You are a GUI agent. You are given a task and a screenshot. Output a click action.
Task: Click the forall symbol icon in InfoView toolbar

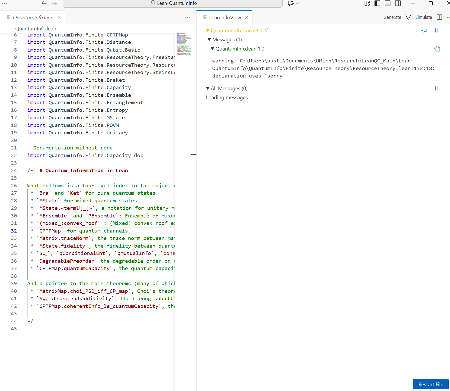pos(408,17)
